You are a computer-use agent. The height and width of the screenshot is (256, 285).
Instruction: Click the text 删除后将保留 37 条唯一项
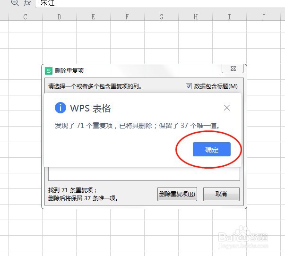coord(83,198)
